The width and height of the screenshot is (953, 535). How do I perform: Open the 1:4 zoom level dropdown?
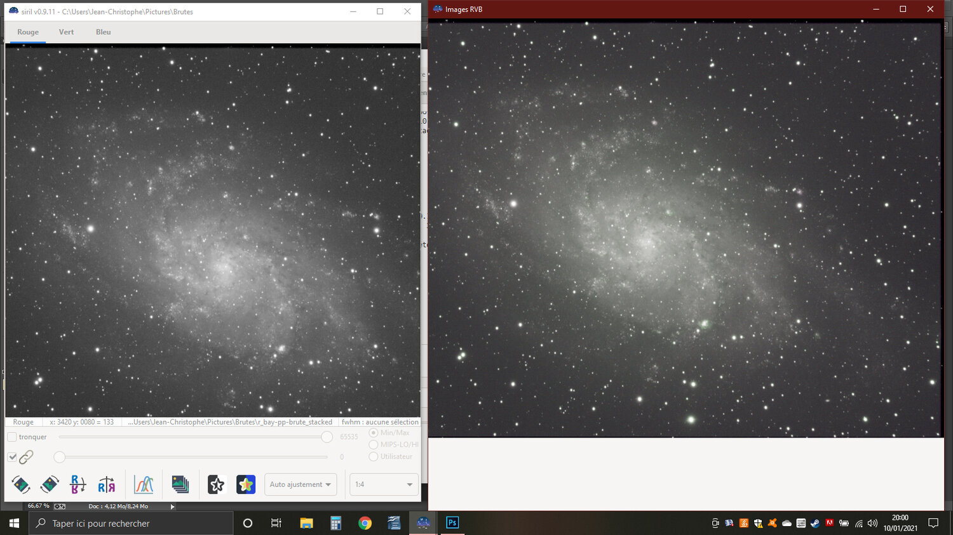click(384, 484)
